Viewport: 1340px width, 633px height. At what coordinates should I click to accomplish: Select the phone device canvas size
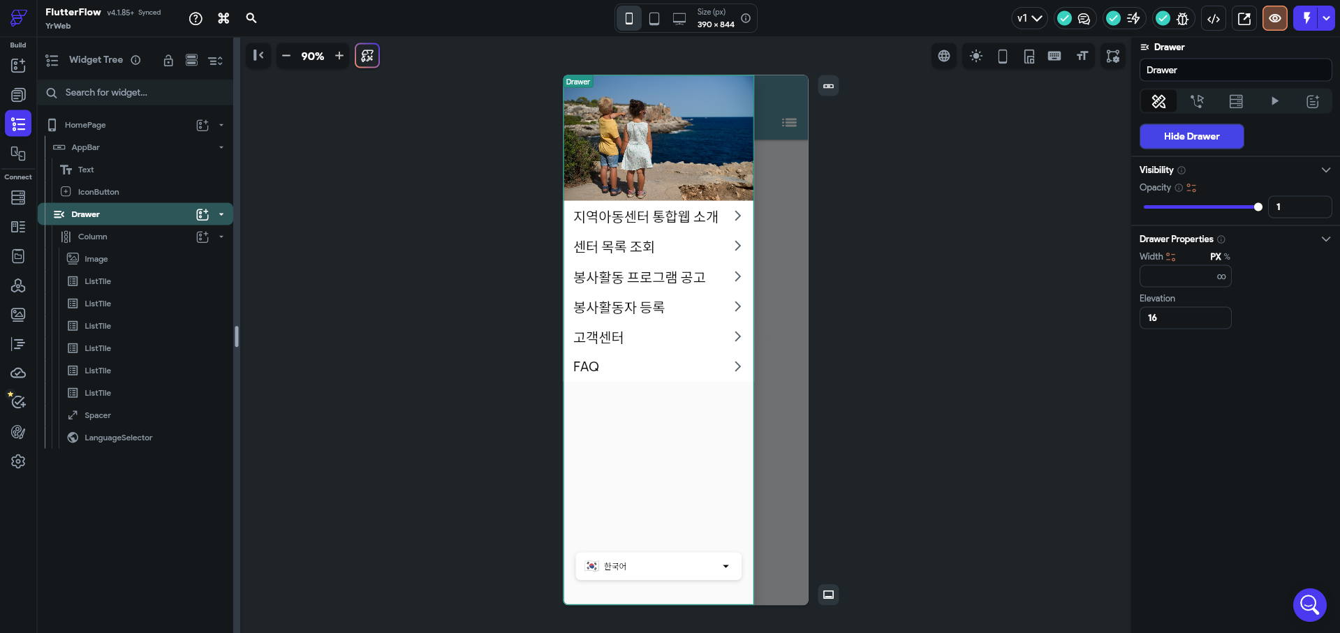[629, 19]
